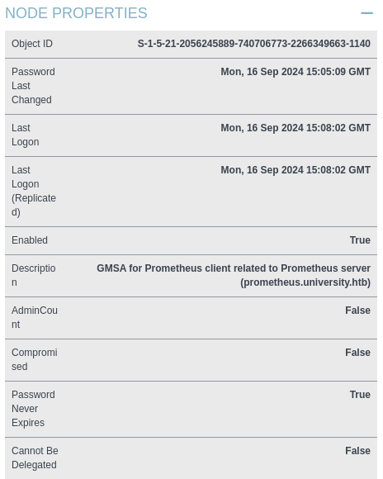Viewport: 383px width, 479px height.
Task: Click the Password Never Expires label
Action: 33,409
